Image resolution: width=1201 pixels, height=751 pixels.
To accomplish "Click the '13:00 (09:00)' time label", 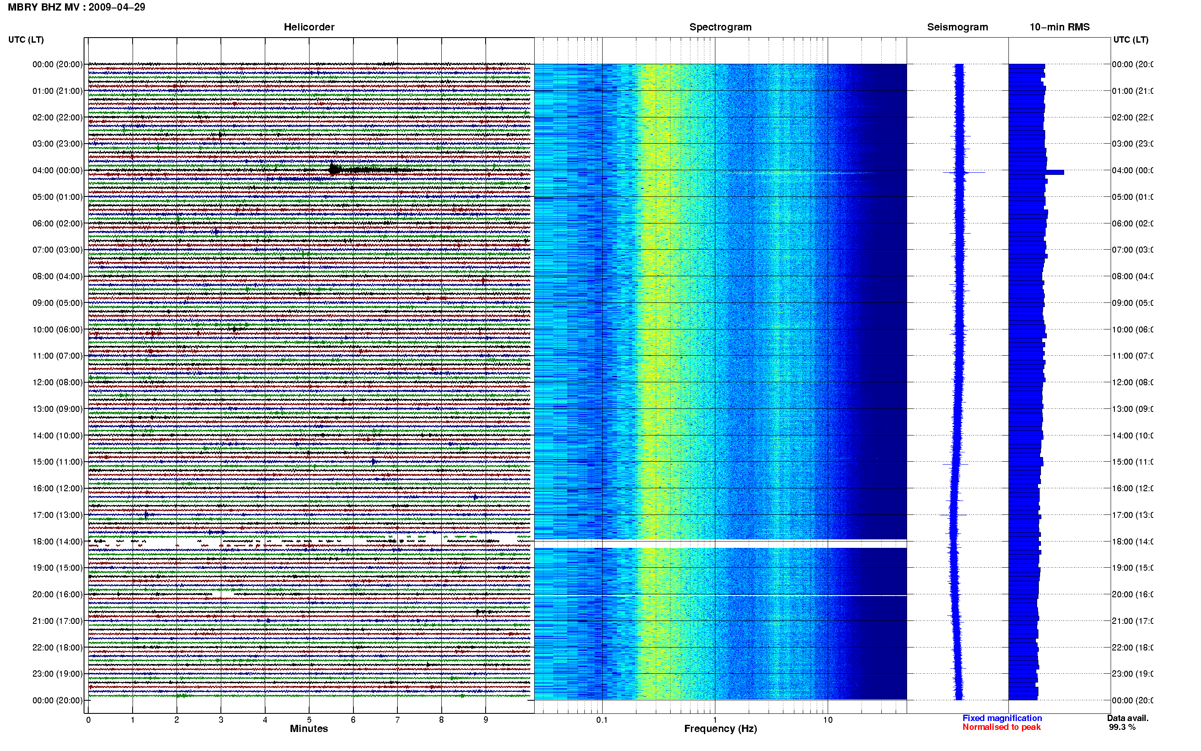I will pos(57,409).
